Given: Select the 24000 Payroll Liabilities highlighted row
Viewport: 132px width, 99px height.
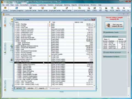Looking at the screenshot, I should [x=54, y=63].
